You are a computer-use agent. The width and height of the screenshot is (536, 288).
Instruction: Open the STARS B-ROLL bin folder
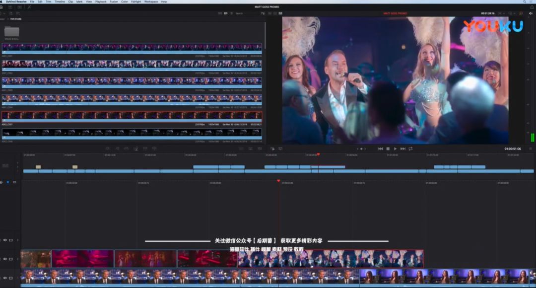(12, 32)
